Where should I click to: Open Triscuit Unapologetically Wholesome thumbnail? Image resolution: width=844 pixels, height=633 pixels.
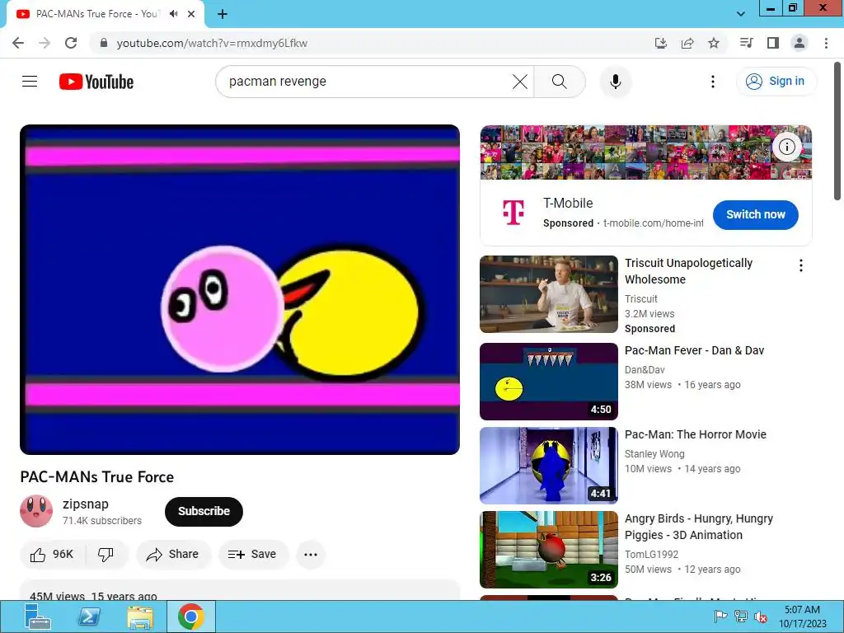548,294
